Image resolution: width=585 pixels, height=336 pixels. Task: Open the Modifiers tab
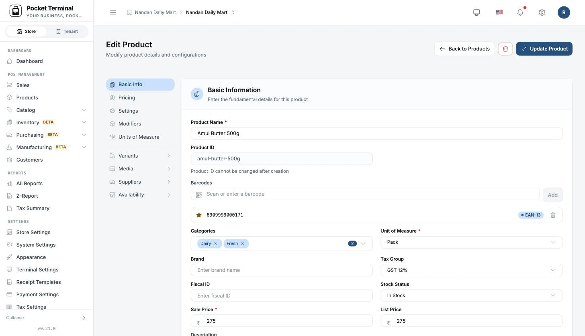click(140, 123)
